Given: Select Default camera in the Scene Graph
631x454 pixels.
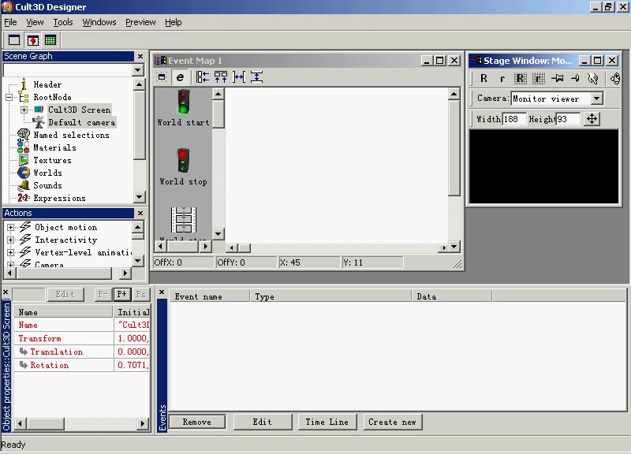Looking at the screenshot, I should pyautogui.click(x=82, y=122).
